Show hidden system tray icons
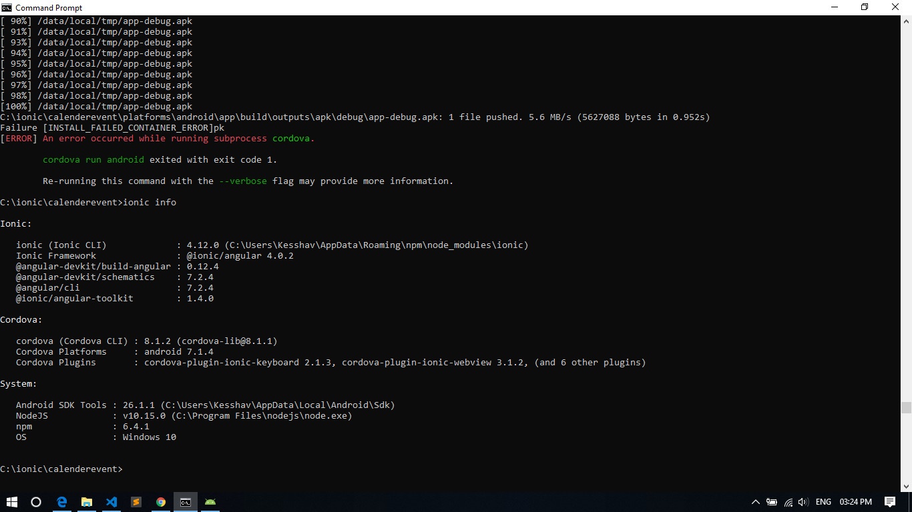The width and height of the screenshot is (912, 512). coord(756,502)
